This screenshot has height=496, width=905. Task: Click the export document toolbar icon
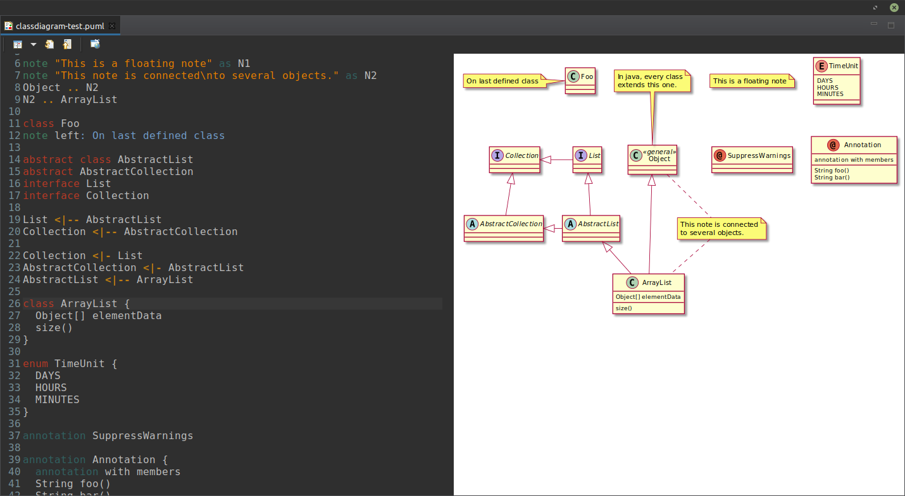(x=67, y=44)
